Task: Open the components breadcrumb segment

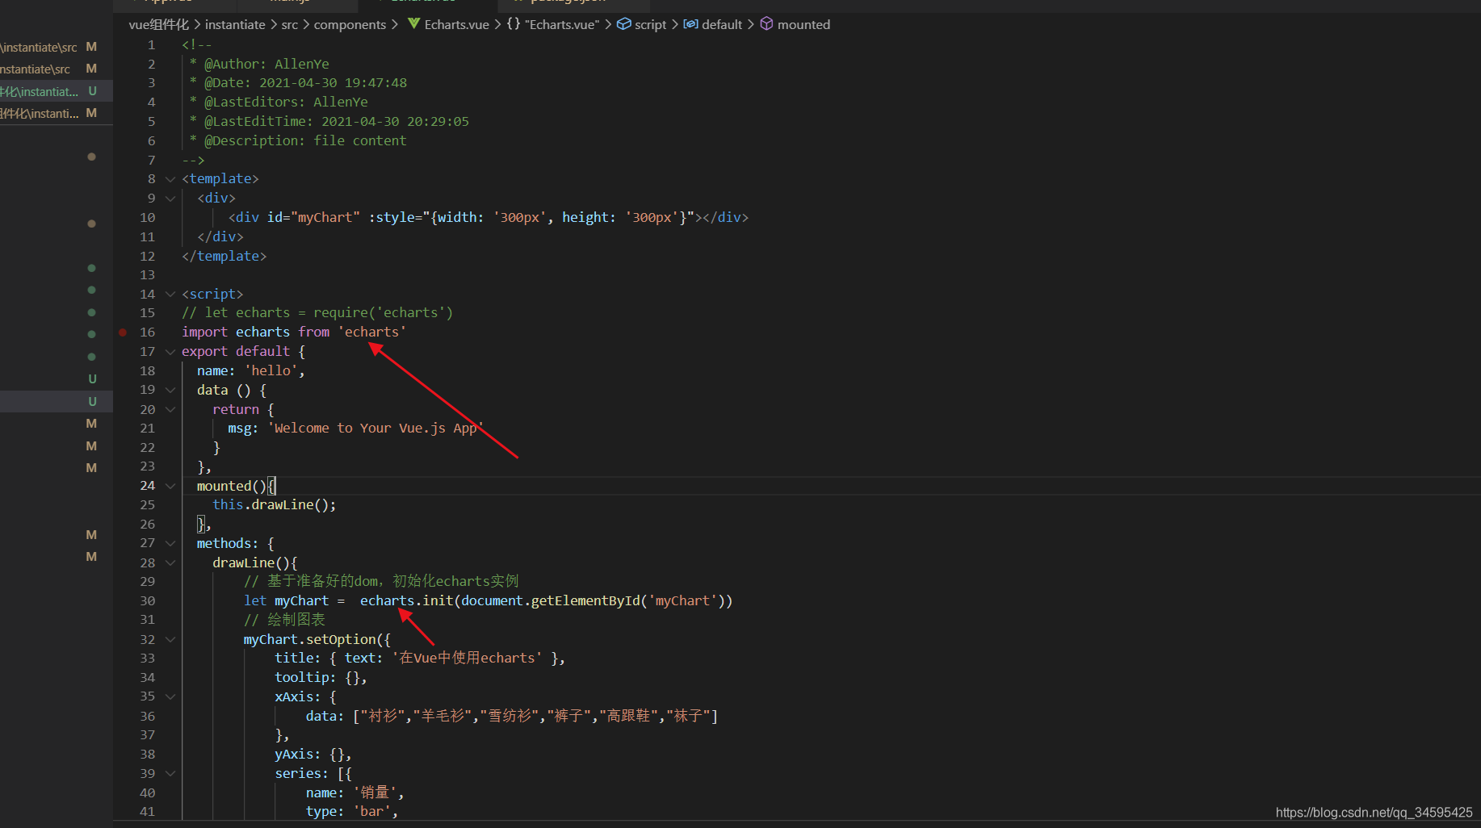Action: click(350, 24)
